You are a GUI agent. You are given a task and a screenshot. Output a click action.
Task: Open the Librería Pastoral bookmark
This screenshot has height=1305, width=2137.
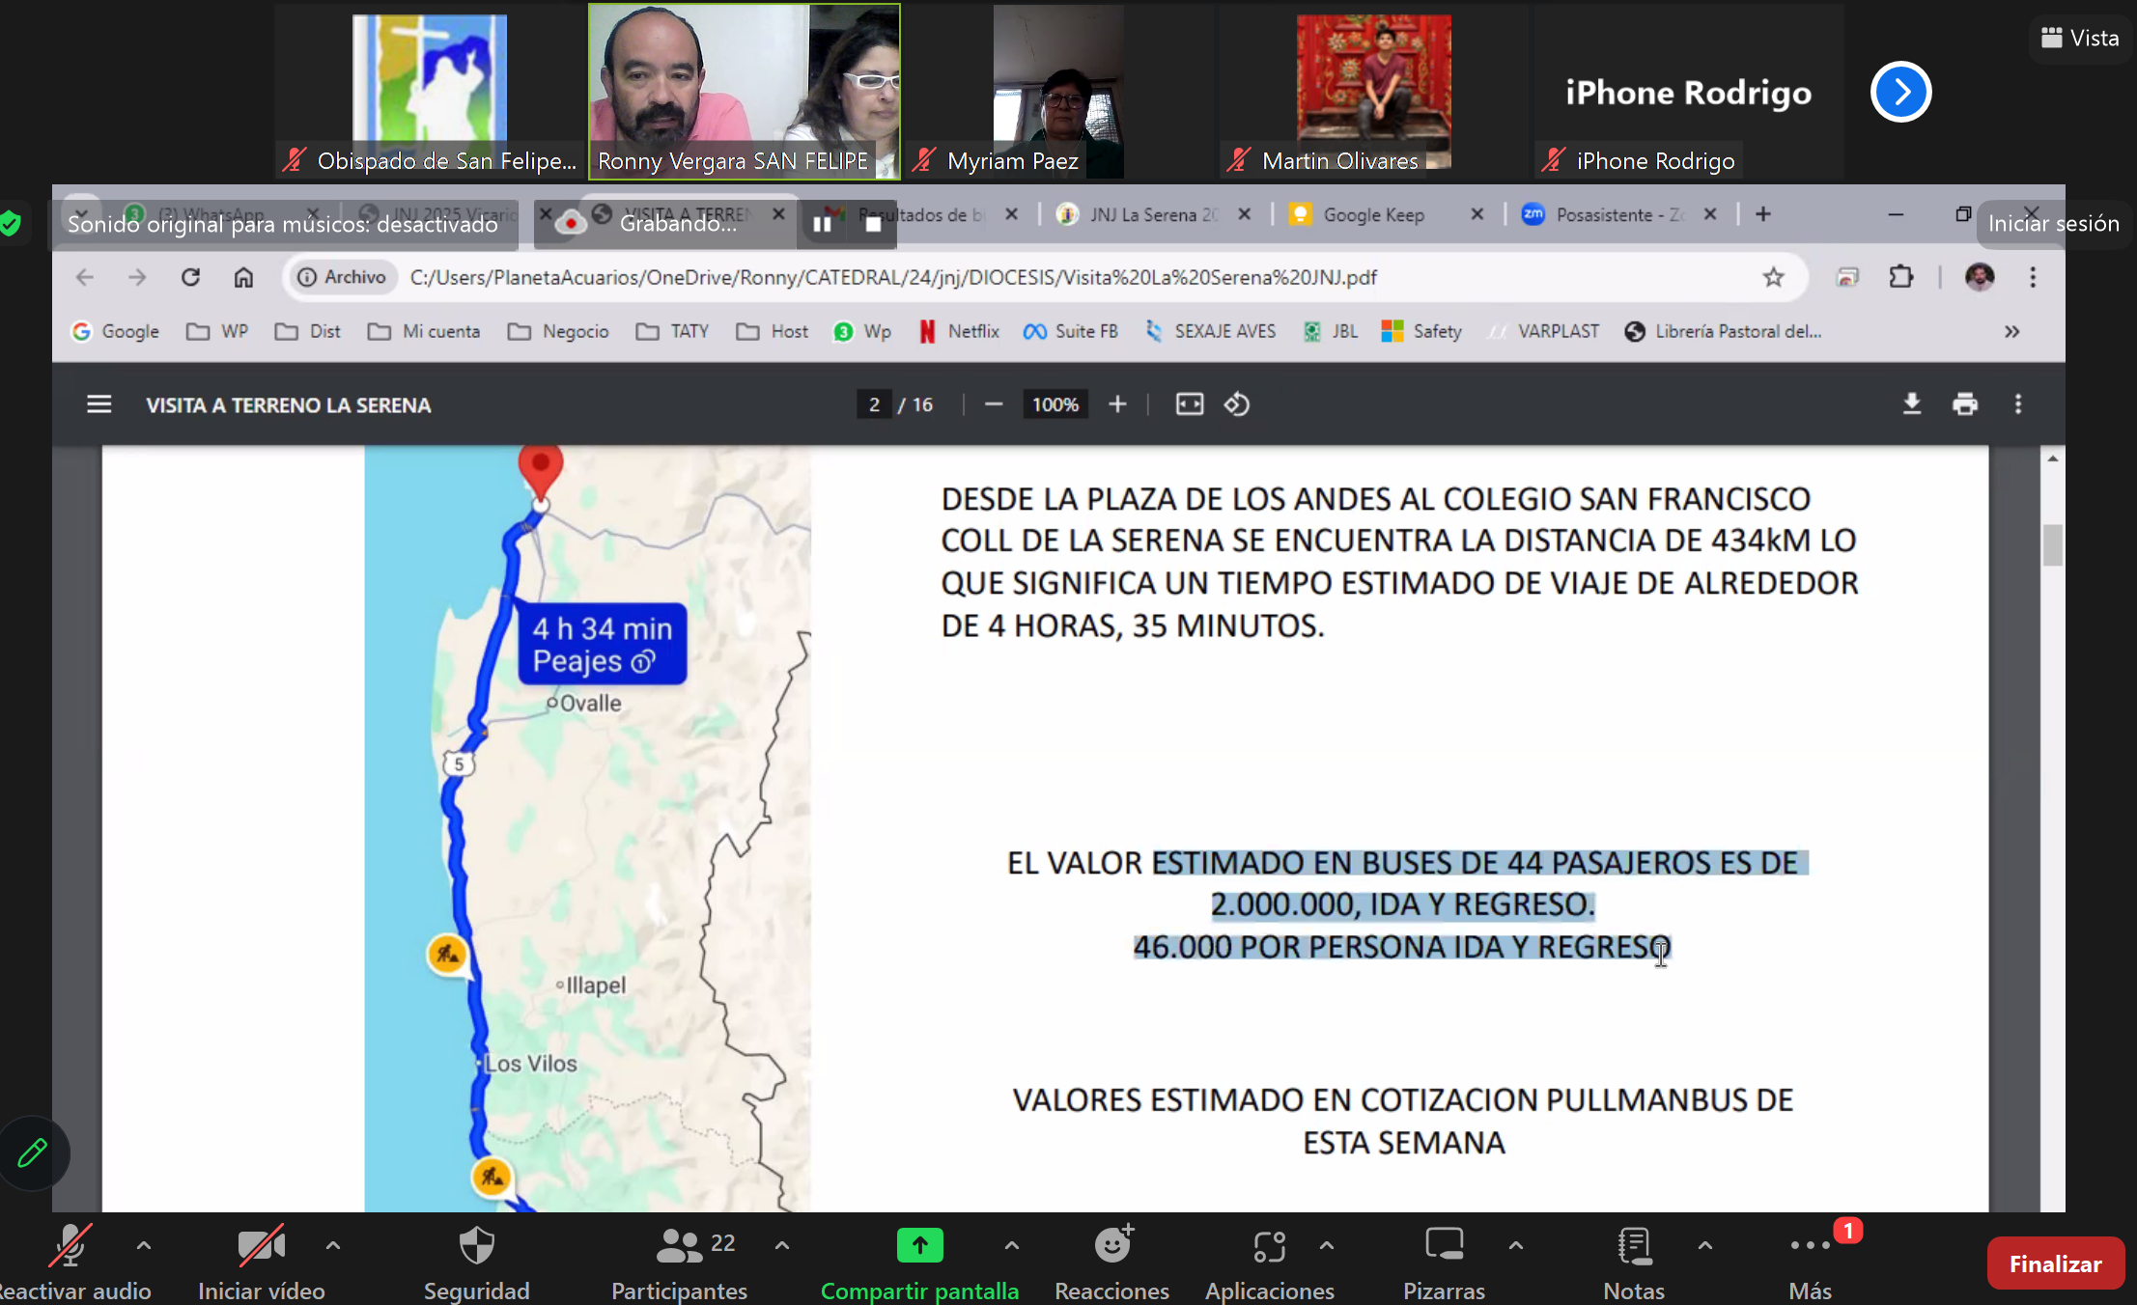(x=1723, y=332)
